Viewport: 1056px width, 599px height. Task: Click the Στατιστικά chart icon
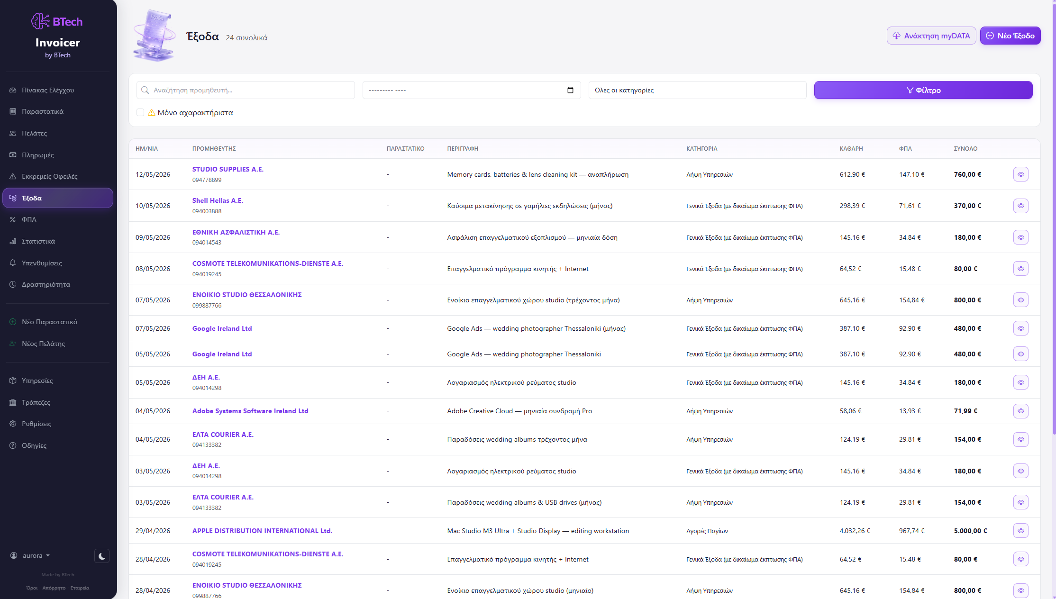(13, 241)
